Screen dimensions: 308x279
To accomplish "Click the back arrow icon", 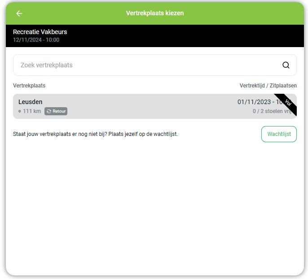I will [x=19, y=13].
